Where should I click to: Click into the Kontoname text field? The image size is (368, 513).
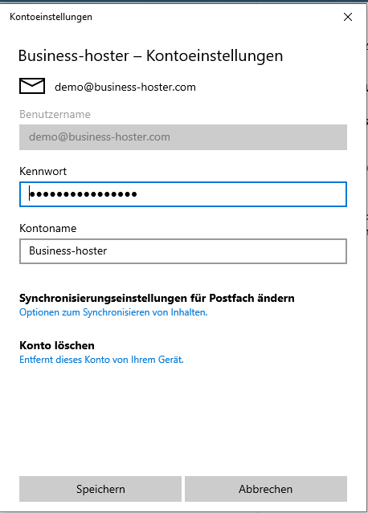(183, 251)
